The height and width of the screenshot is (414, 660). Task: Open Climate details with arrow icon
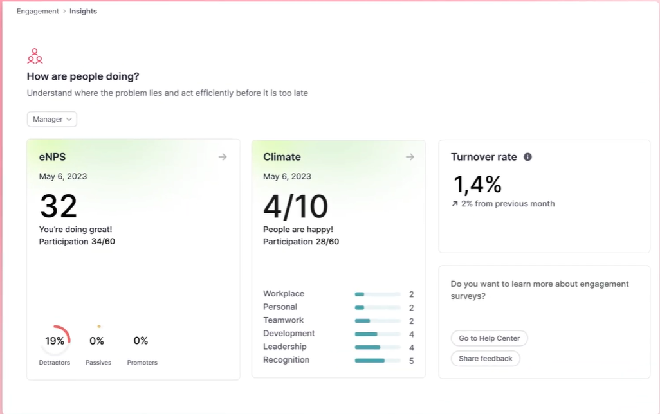410,157
